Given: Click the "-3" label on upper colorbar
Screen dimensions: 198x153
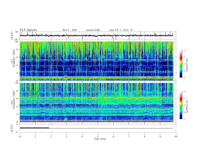Looking at the screenshot, I should 184,50.
